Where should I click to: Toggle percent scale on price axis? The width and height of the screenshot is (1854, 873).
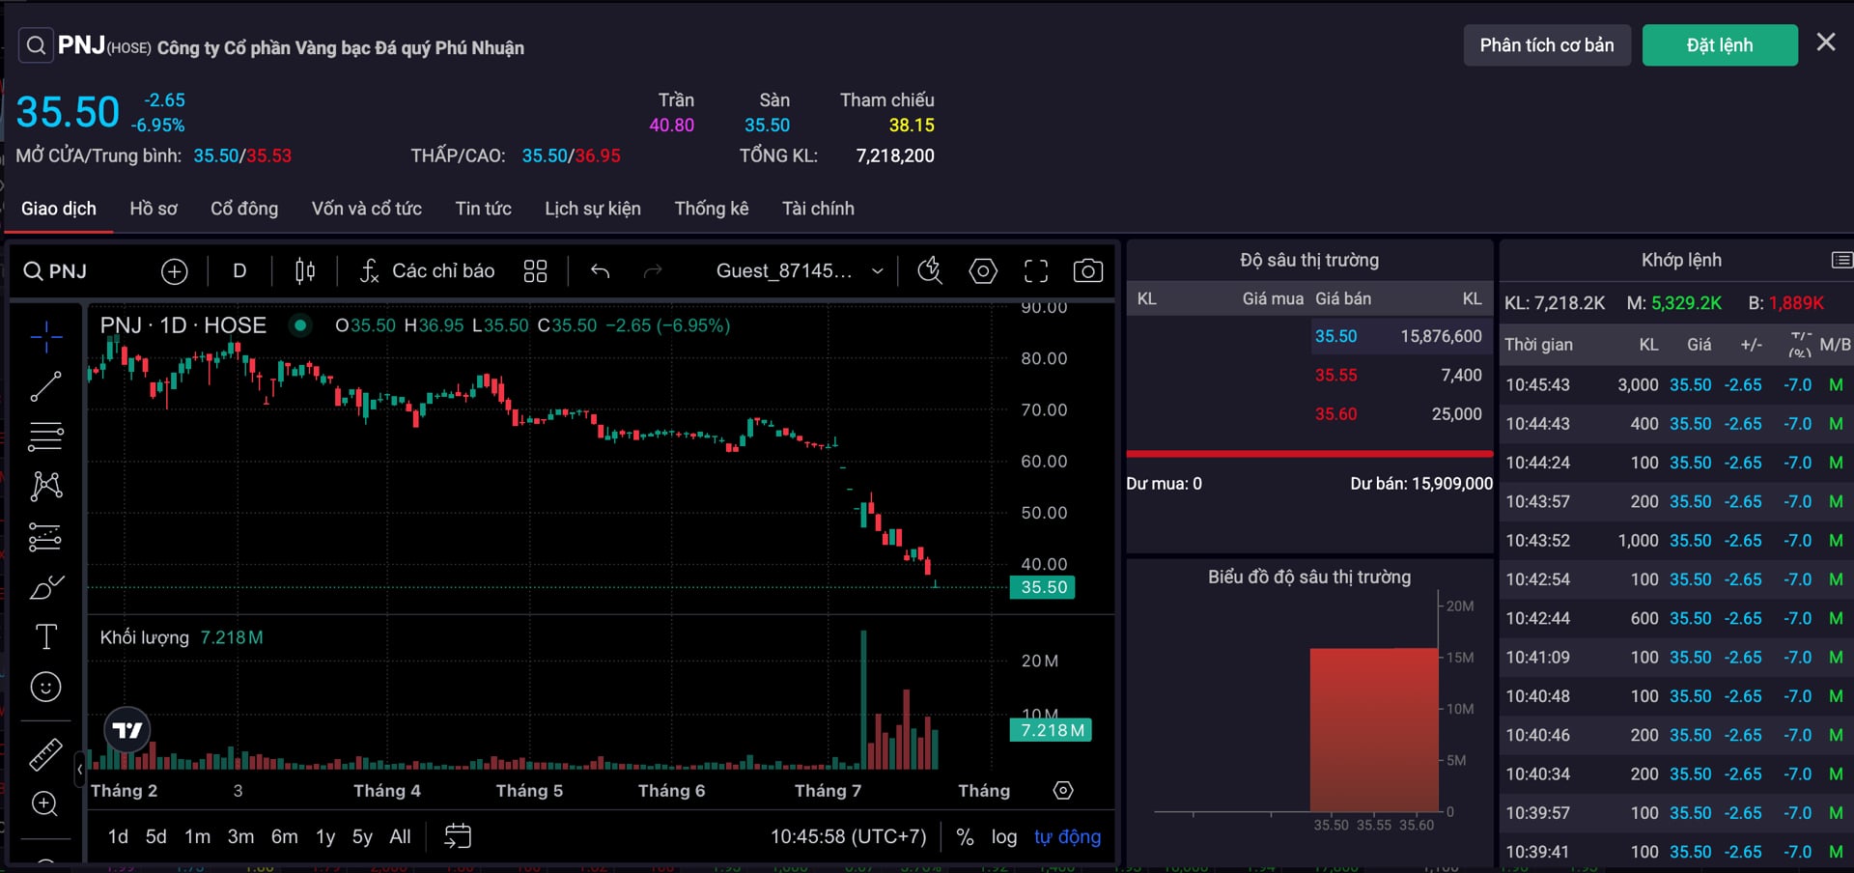coord(965,837)
